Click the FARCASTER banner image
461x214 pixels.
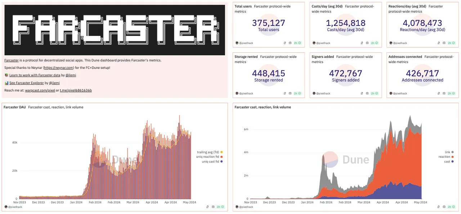pos(115,30)
